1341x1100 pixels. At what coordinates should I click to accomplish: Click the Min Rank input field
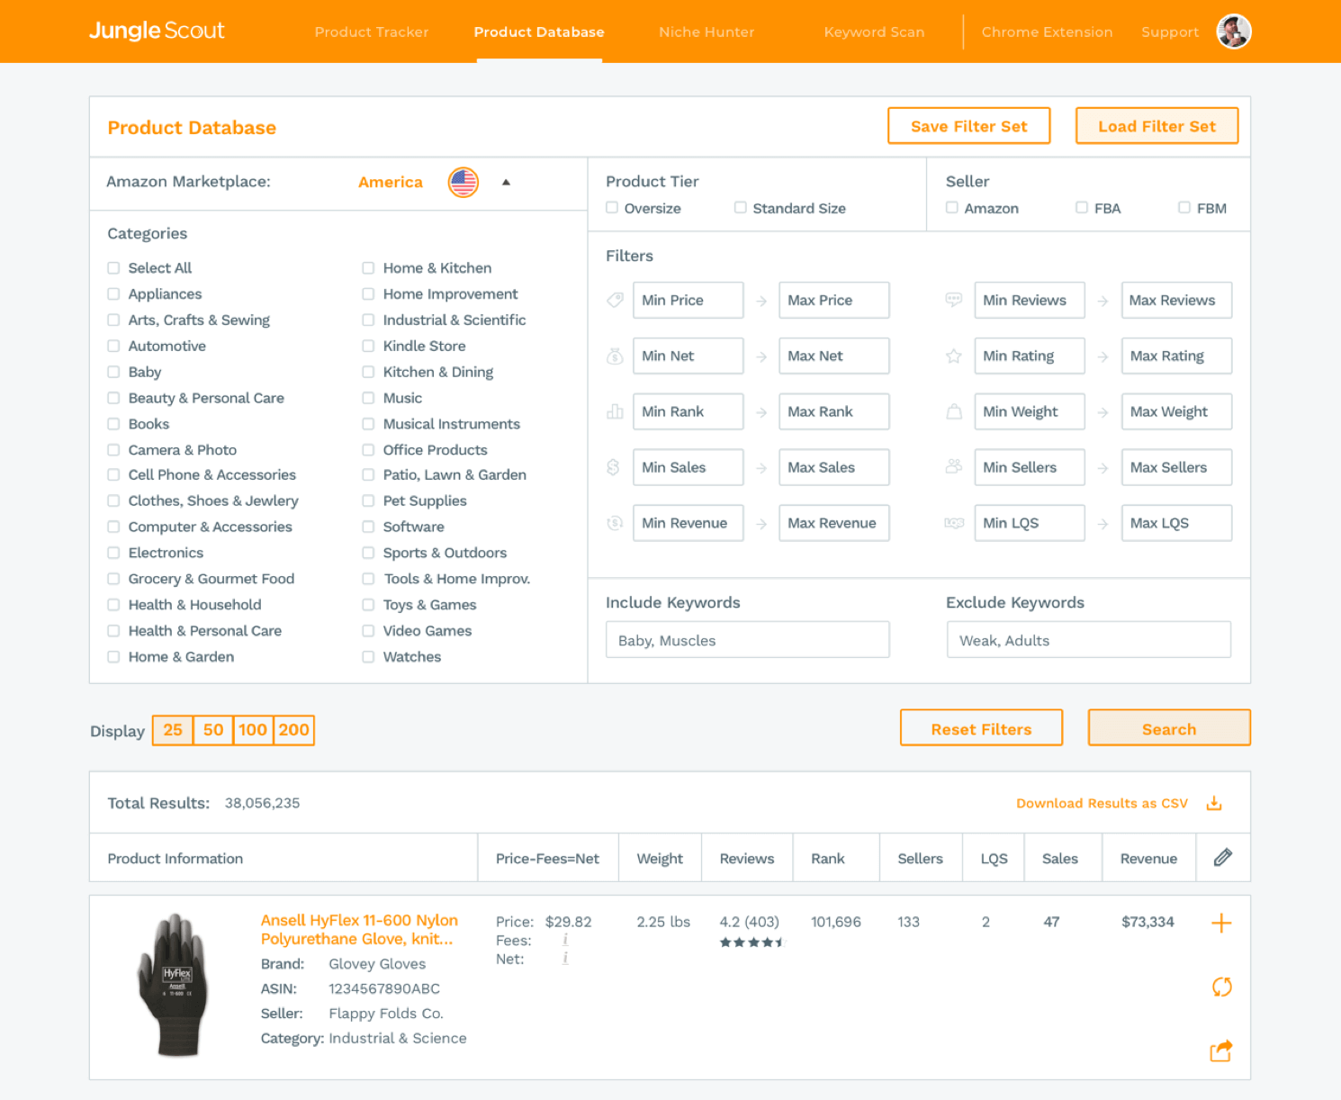click(x=688, y=411)
